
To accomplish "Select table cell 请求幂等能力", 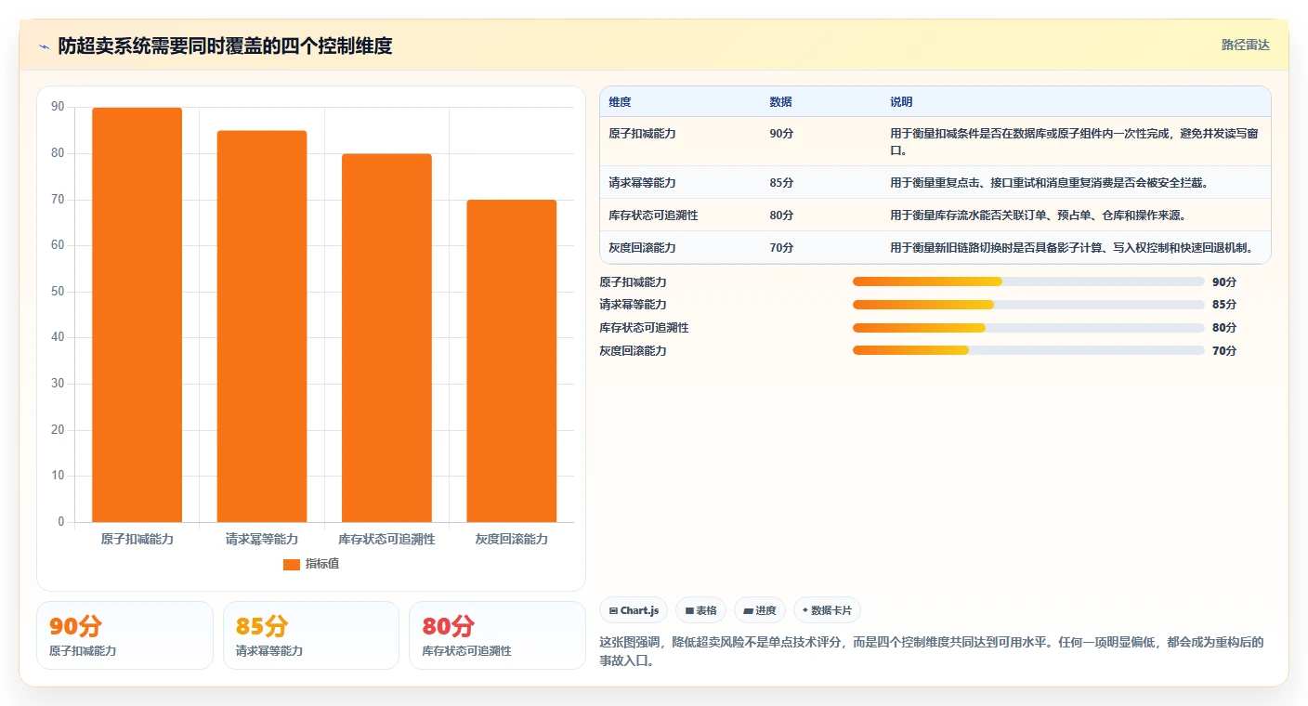I will pos(642,182).
